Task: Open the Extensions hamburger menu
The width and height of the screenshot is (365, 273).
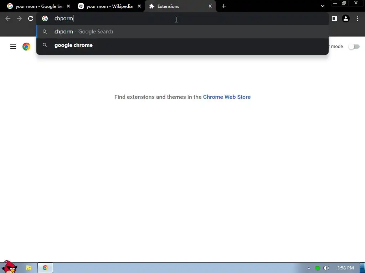Action: (13, 47)
